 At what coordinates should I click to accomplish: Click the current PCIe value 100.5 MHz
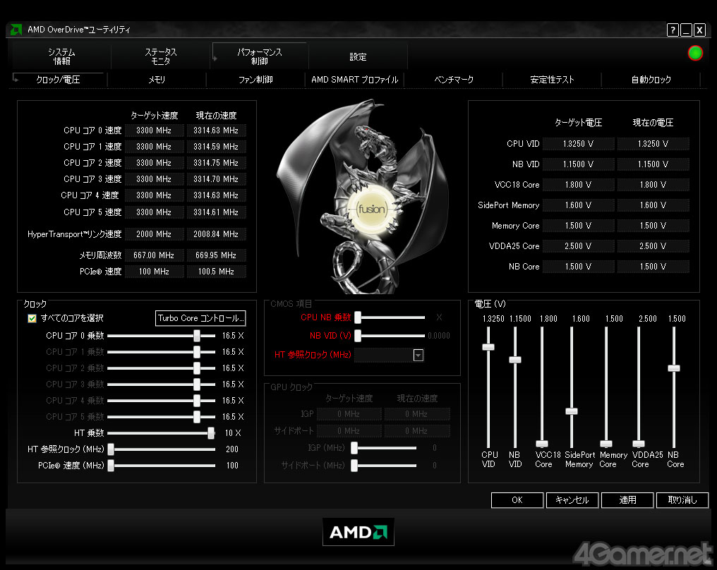pos(216,272)
